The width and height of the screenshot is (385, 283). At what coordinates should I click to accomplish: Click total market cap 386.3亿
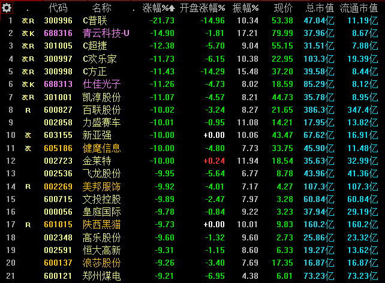(319, 110)
